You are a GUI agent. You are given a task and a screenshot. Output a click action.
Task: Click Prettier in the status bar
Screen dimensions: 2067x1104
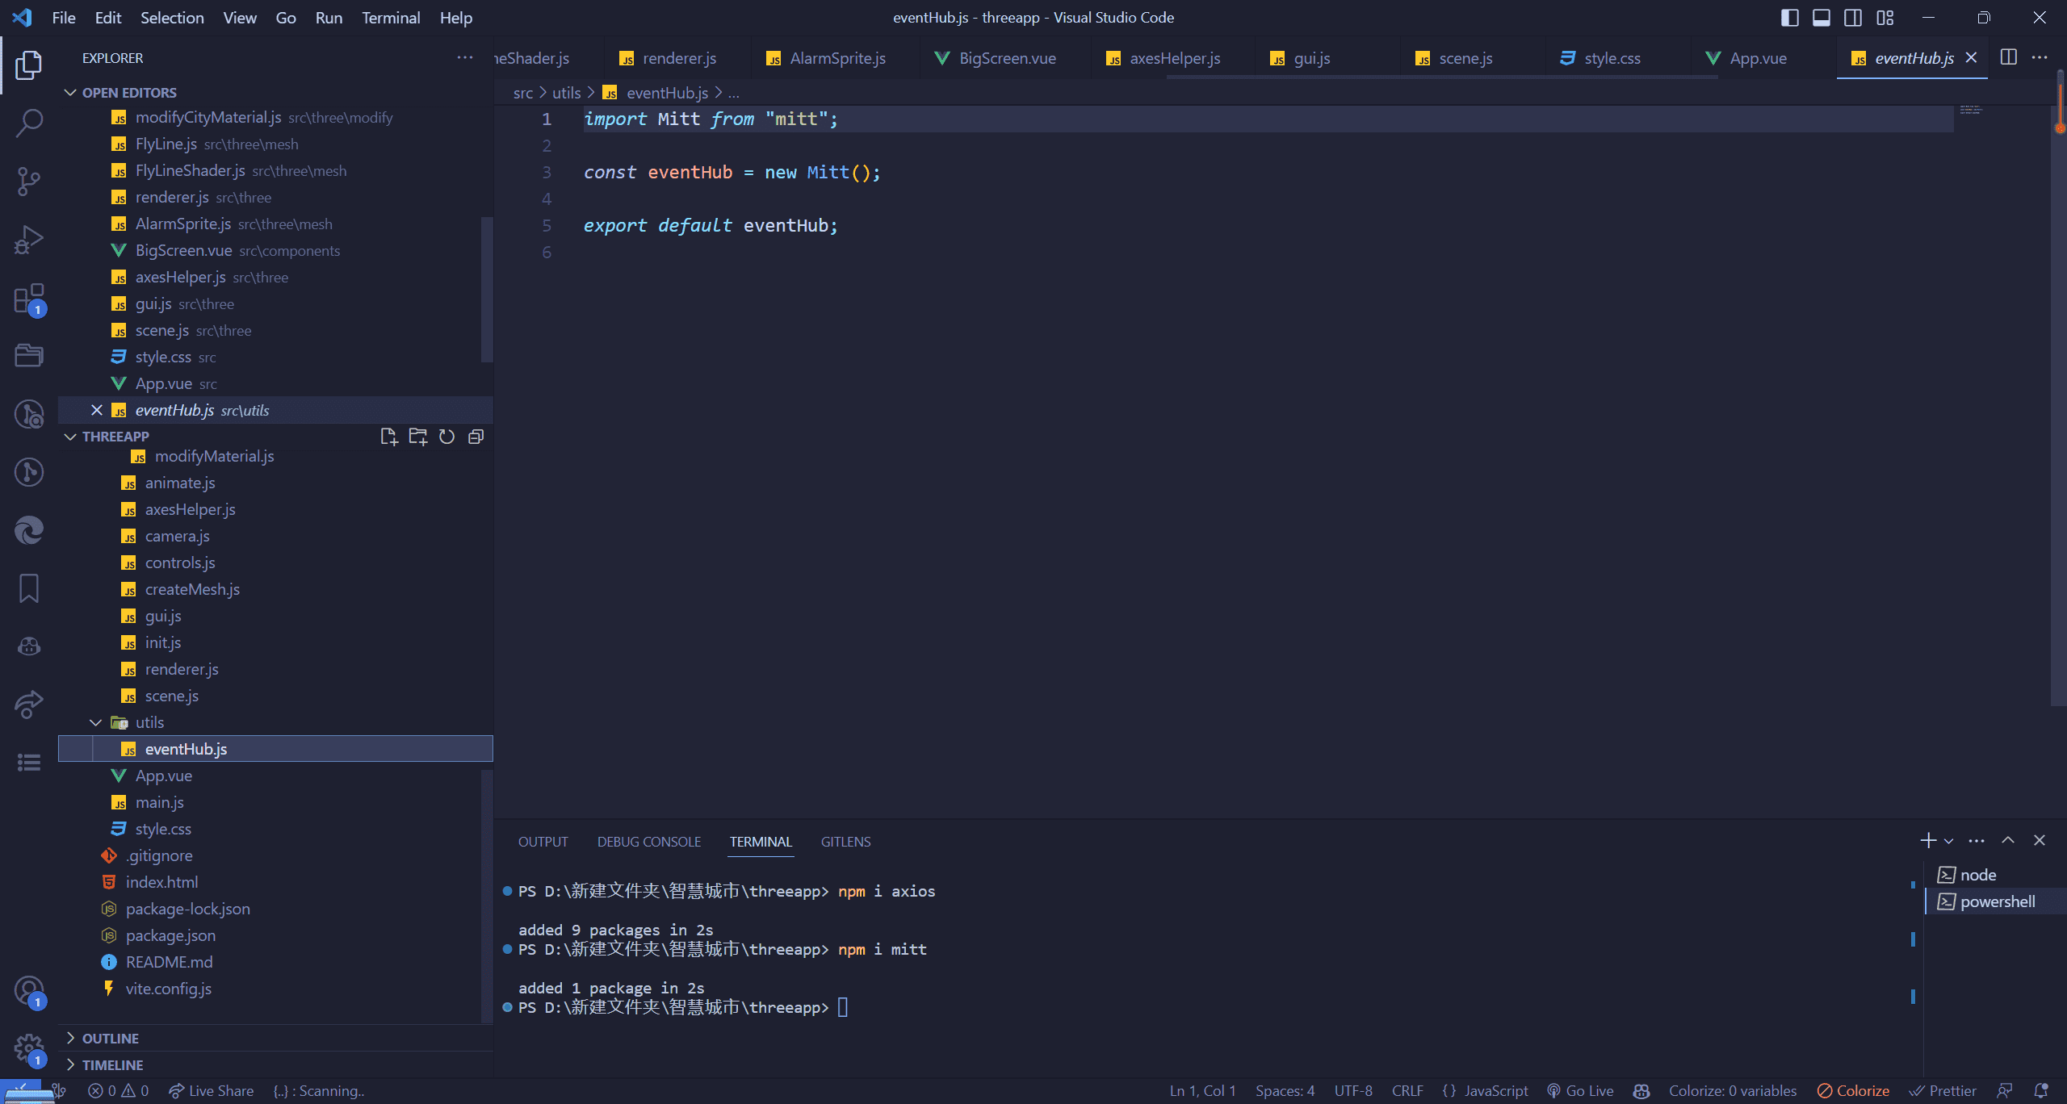pyautogui.click(x=1943, y=1091)
